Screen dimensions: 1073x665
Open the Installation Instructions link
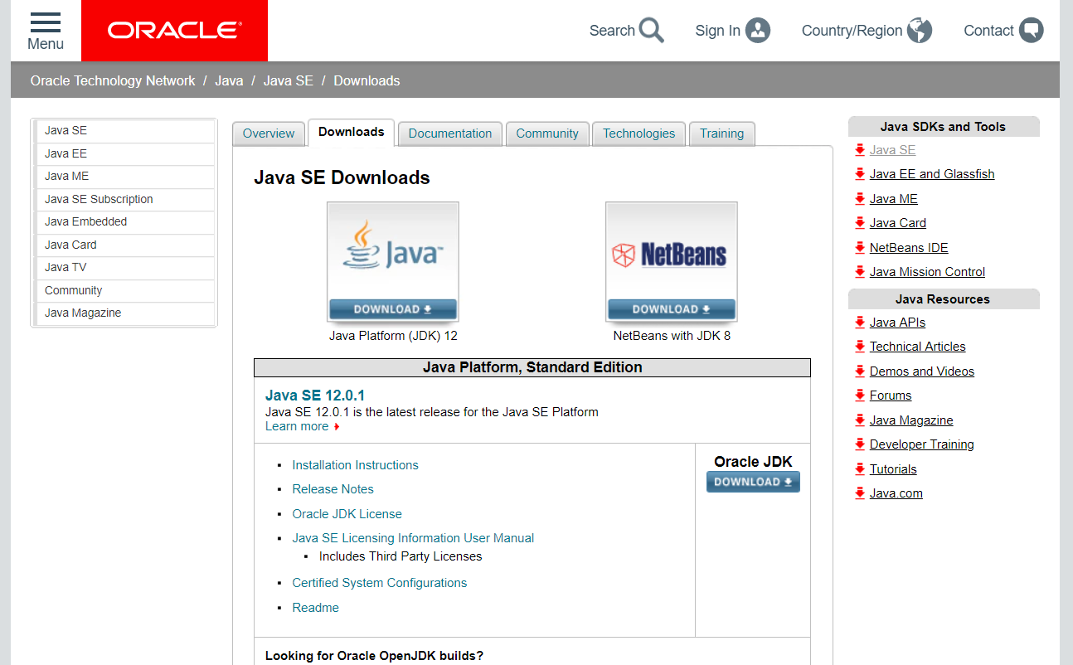[x=355, y=465]
